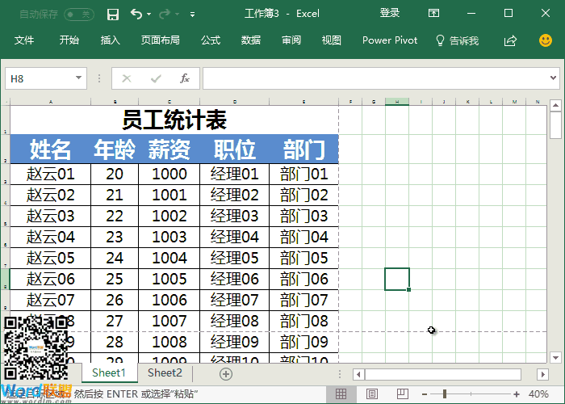Click the zoom in plus button
565x404 pixels.
[x=517, y=394]
